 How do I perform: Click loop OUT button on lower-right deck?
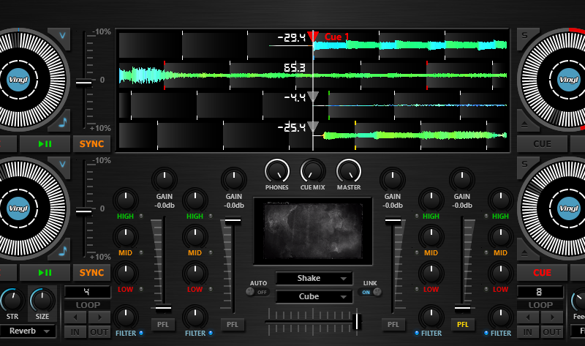click(x=552, y=332)
